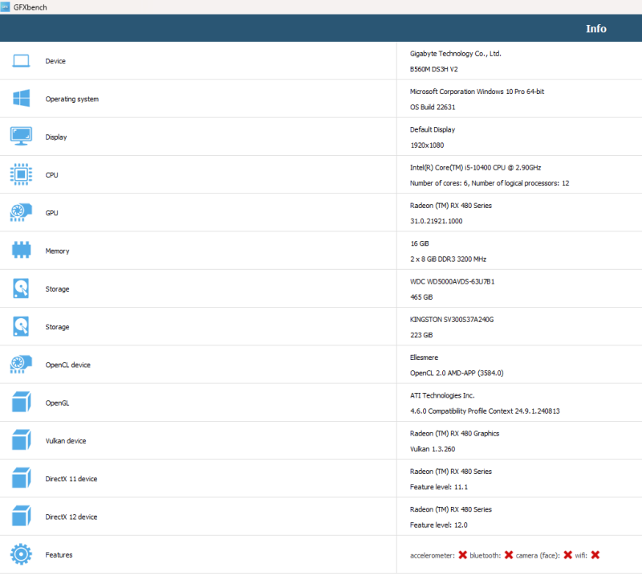Image resolution: width=642 pixels, height=576 pixels.
Task: Click the Operating system label
Action: click(x=72, y=99)
